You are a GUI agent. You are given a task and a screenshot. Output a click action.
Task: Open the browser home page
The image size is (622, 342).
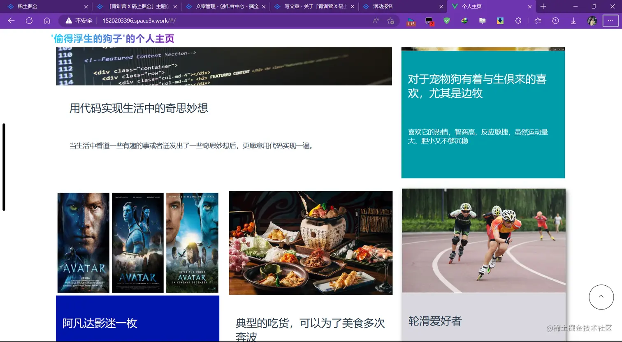47,21
